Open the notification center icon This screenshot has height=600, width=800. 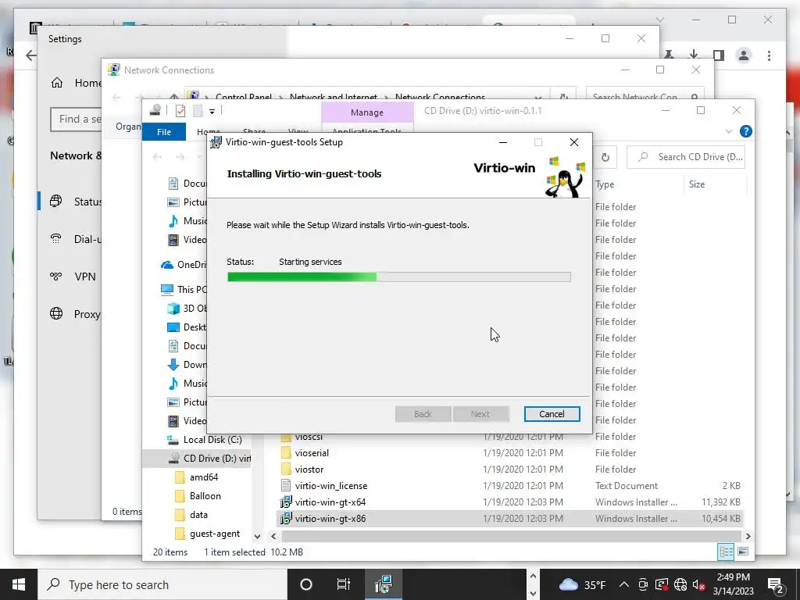pyautogui.click(x=775, y=584)
